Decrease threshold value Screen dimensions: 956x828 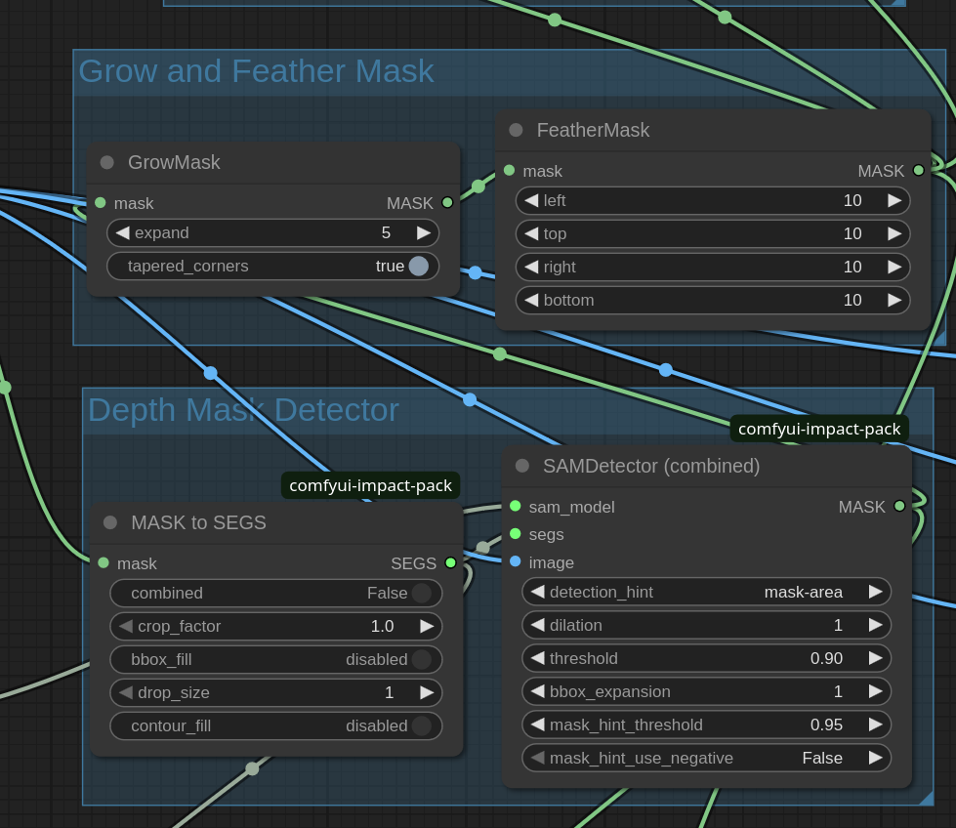tap(537, 658)
